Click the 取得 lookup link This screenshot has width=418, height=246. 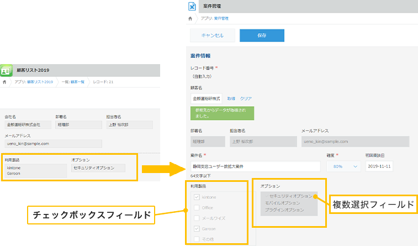point(231,98)
